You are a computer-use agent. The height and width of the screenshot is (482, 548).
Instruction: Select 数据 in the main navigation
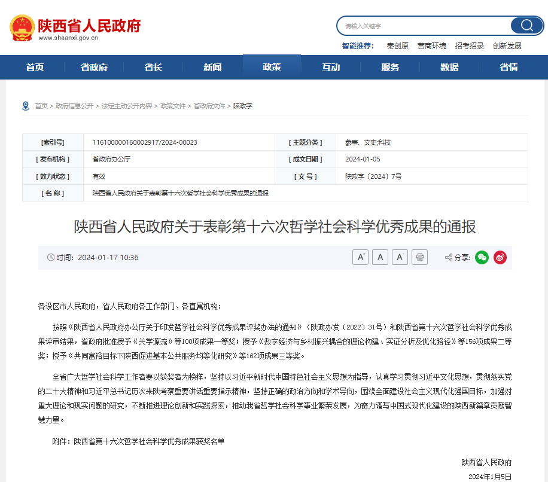point(449,67)
